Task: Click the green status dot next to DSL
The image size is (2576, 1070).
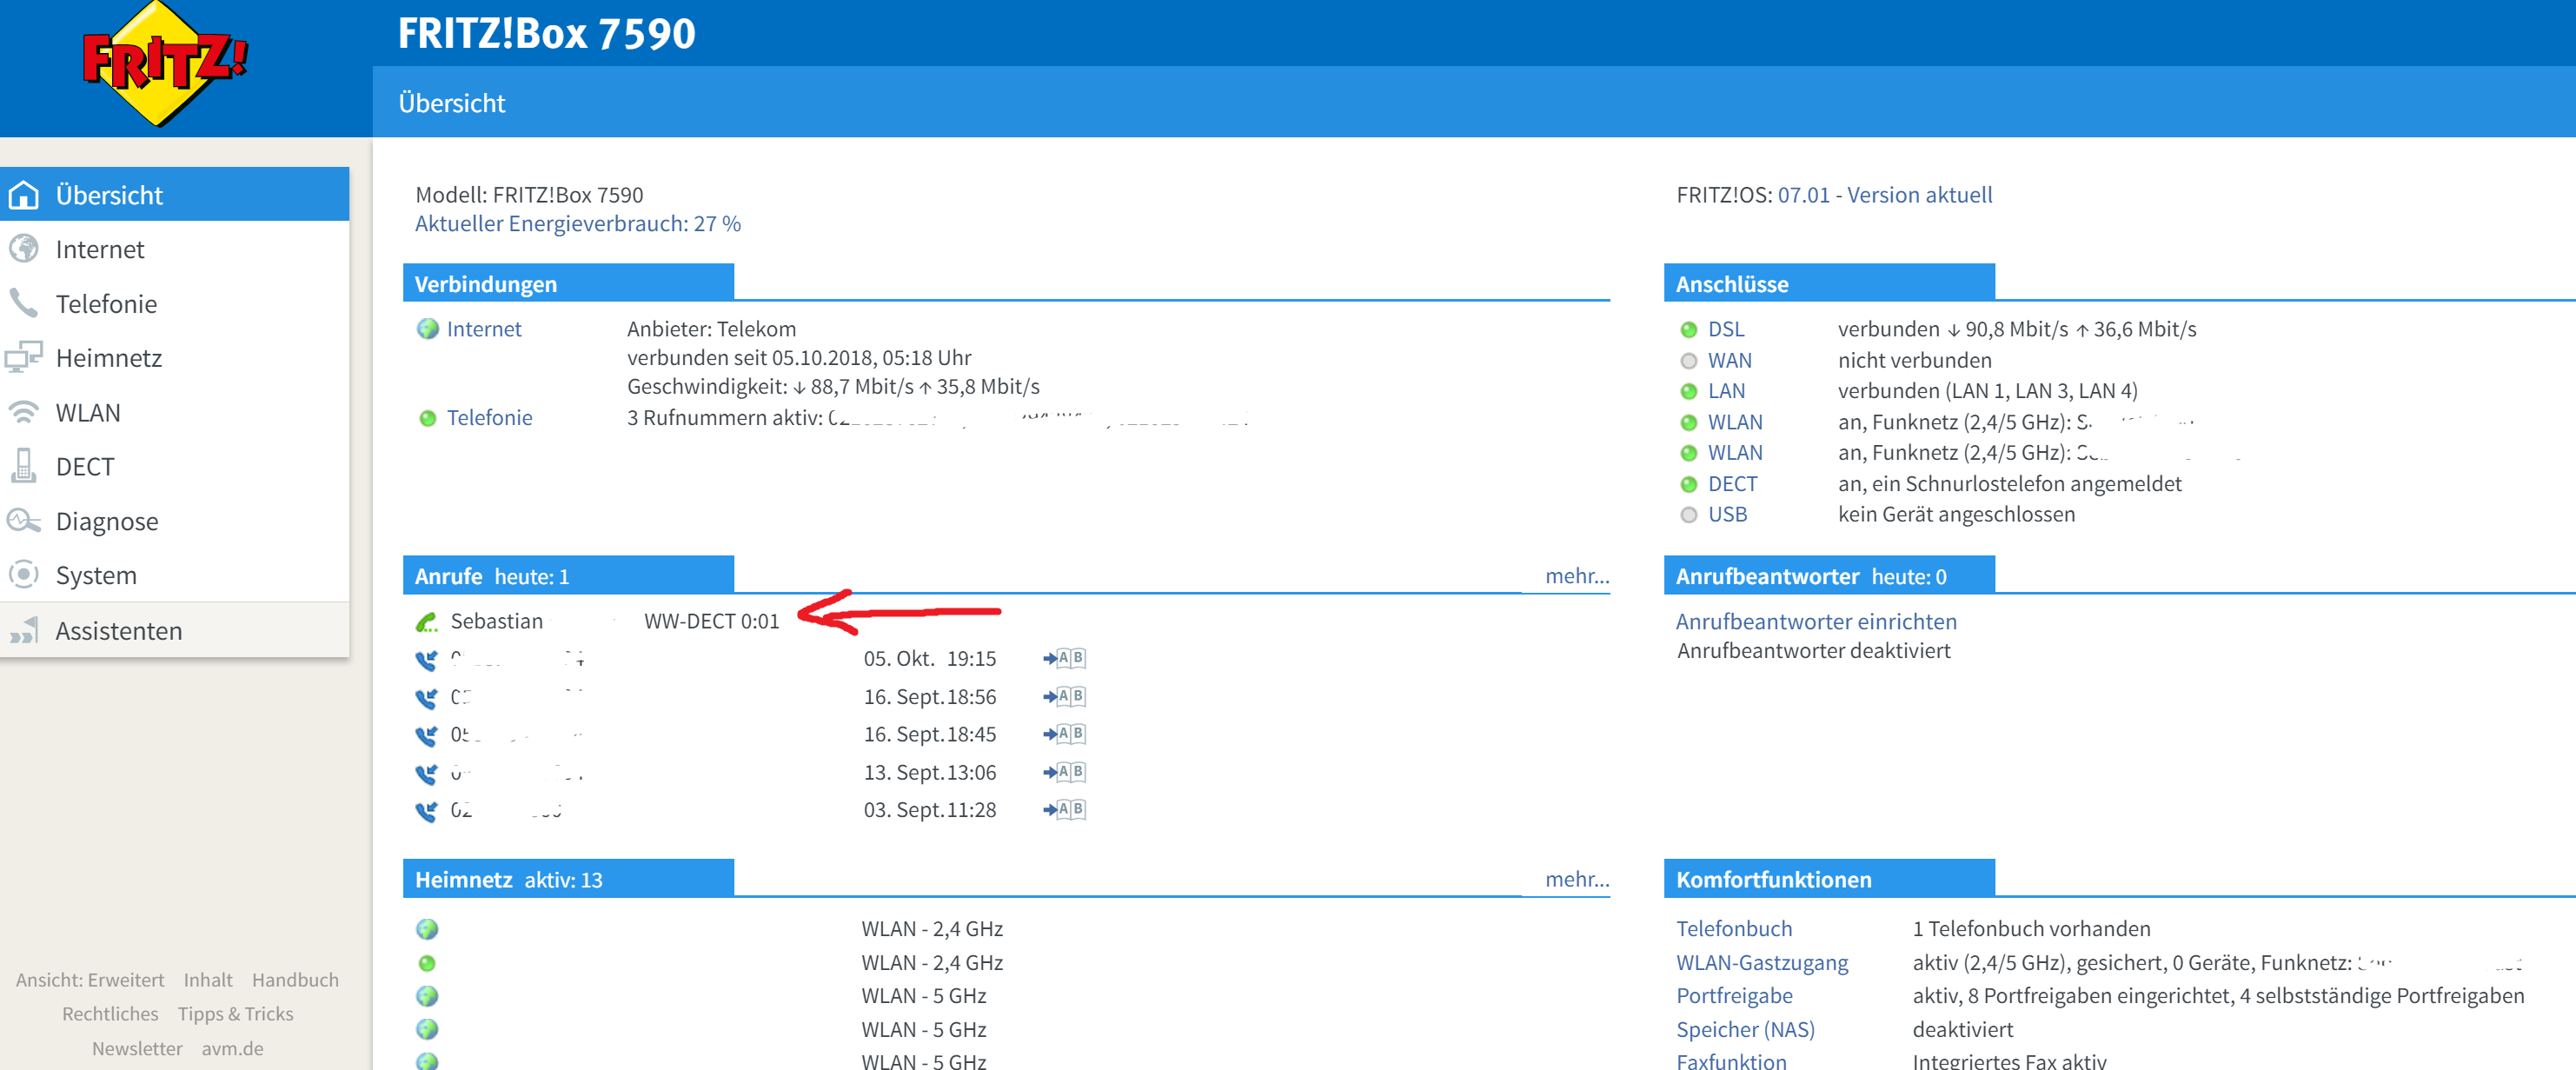Action: (1689, 329)
